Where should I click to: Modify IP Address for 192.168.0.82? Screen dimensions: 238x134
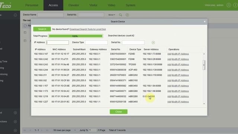point(180,80)
